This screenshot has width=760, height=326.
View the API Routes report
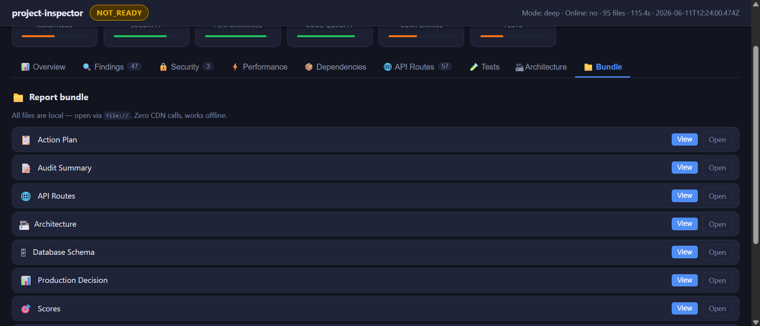point(684,195)
